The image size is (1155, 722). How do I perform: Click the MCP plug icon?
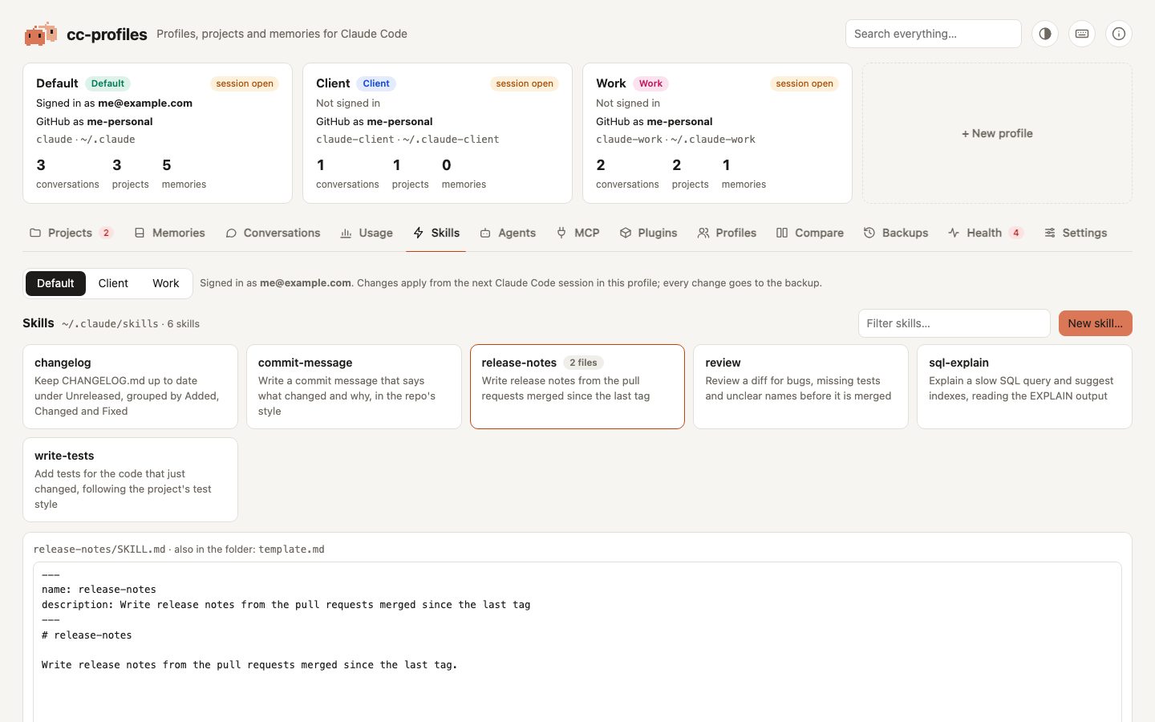561,233
